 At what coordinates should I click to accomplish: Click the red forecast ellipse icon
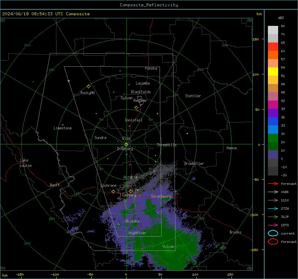coord(273,242)
